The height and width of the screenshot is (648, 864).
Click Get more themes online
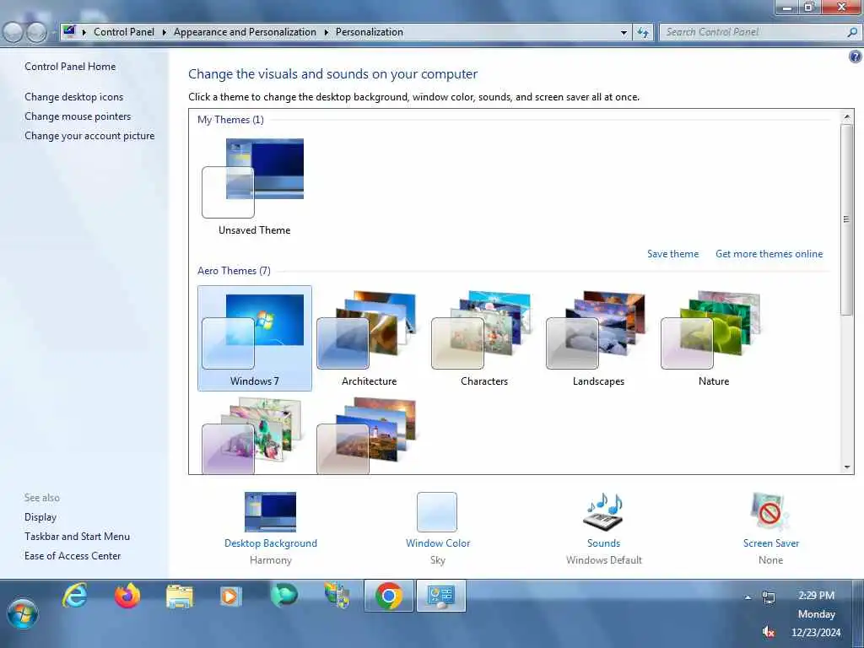(769, 254)
